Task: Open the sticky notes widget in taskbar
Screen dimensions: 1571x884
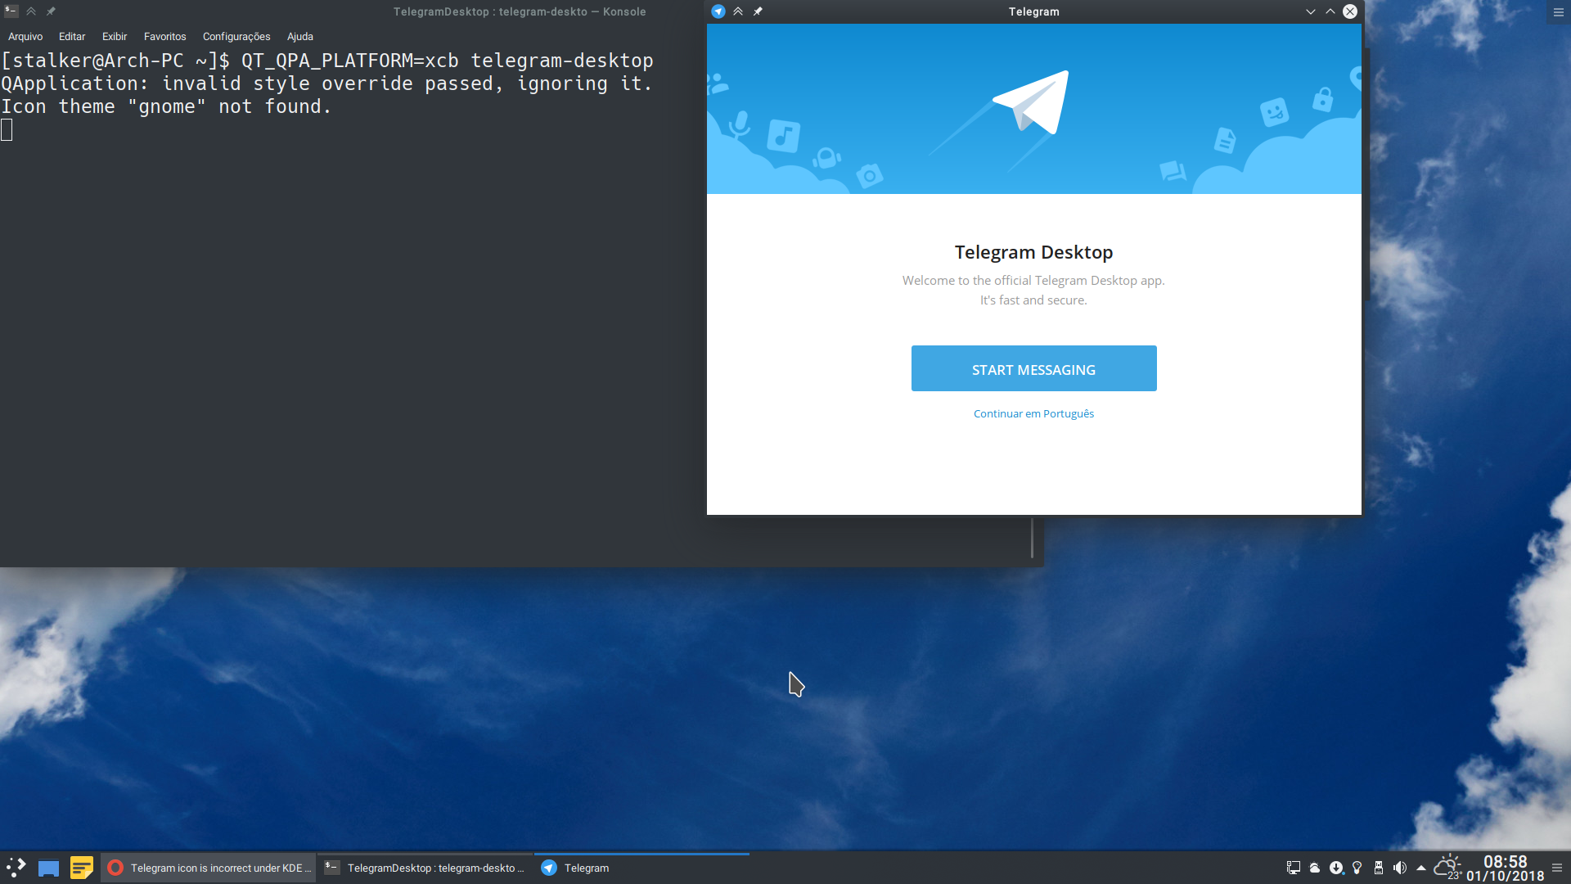Action: coord(83,868)
